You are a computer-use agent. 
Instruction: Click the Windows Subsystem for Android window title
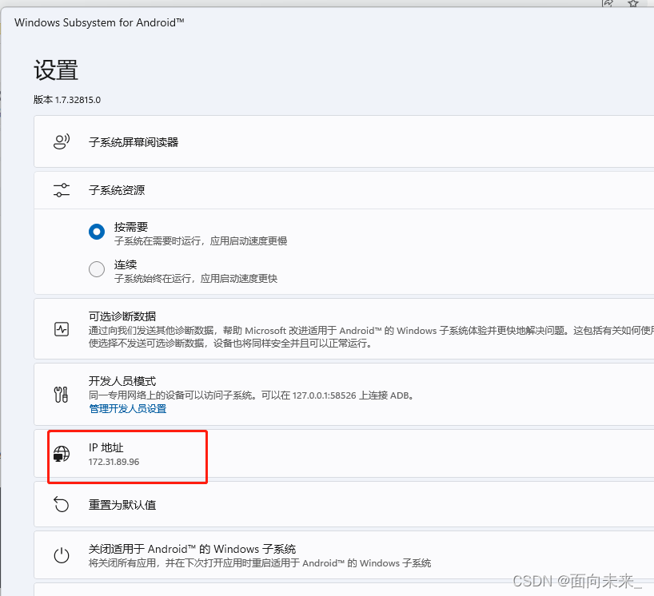(x=99, y=22)
